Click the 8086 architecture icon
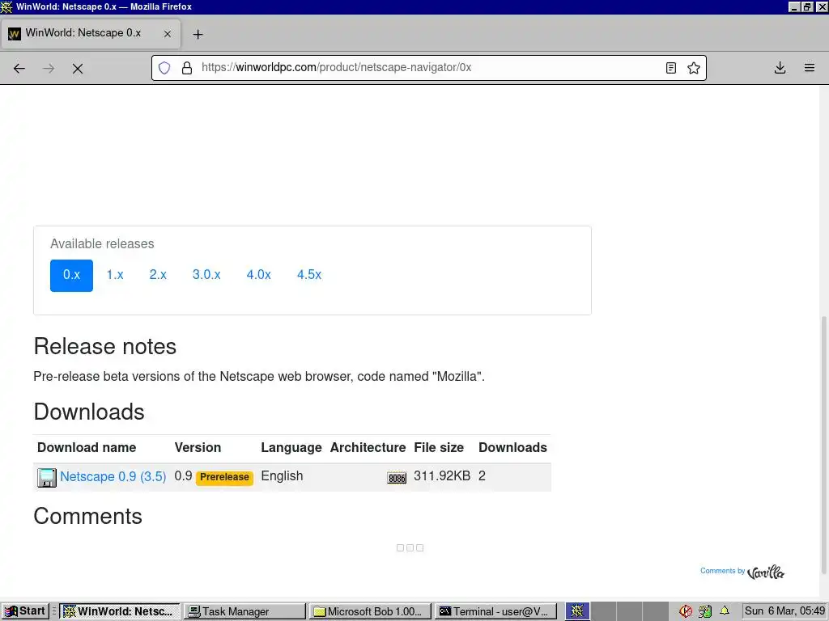 pos(397,478)
